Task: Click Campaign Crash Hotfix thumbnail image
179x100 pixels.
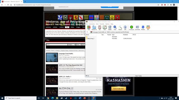Action: [52, 57]
